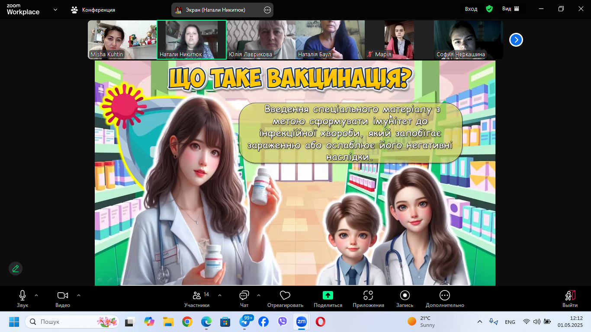This screenshot has height=332, width=591.
Task: Open Task View in taskbar
Action: 129,322
